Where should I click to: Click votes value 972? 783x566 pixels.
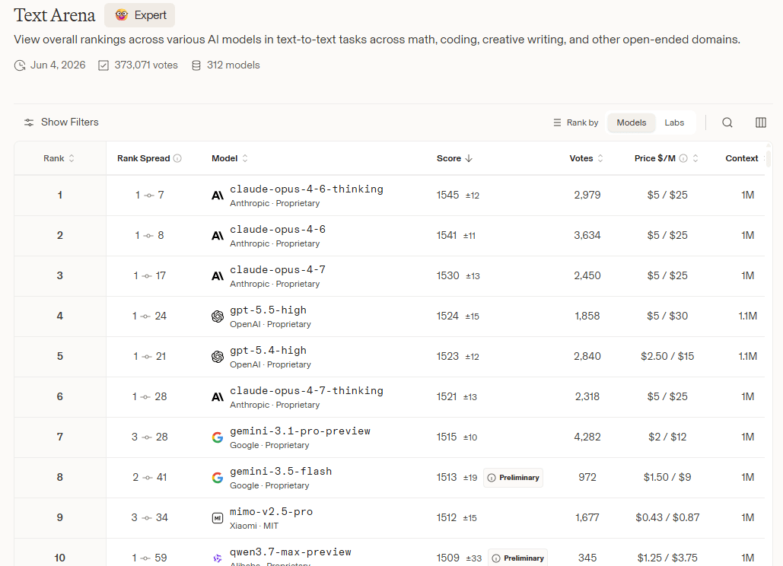pos(587,477)
